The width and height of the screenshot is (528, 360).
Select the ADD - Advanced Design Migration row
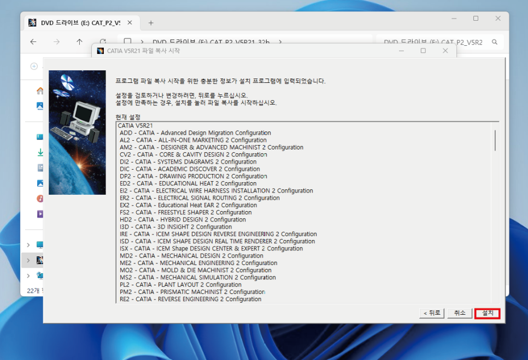point(195,133)
